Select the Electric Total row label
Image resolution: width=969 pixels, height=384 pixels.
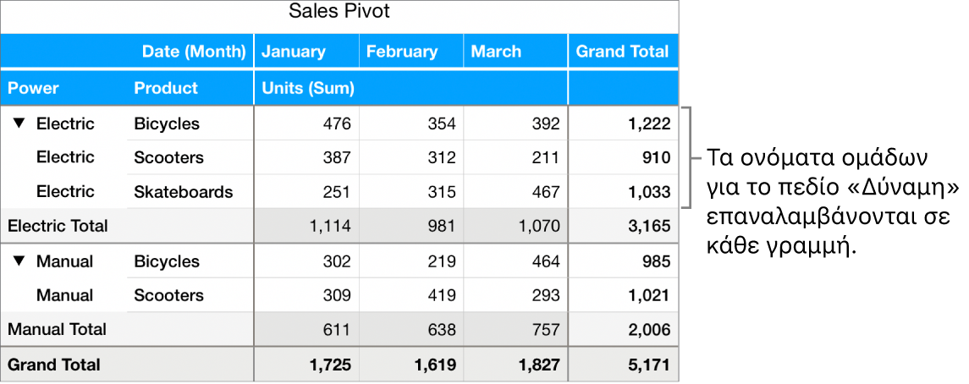pos(58,226)
